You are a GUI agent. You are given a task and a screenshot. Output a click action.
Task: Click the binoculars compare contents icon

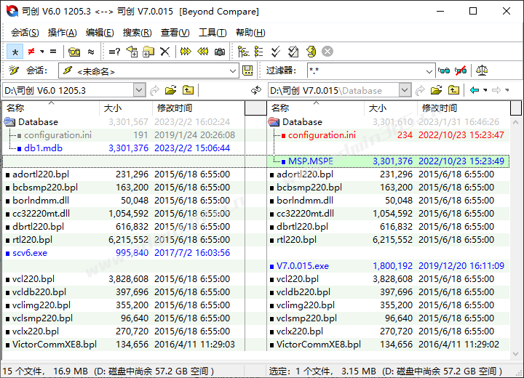(74, 52)
